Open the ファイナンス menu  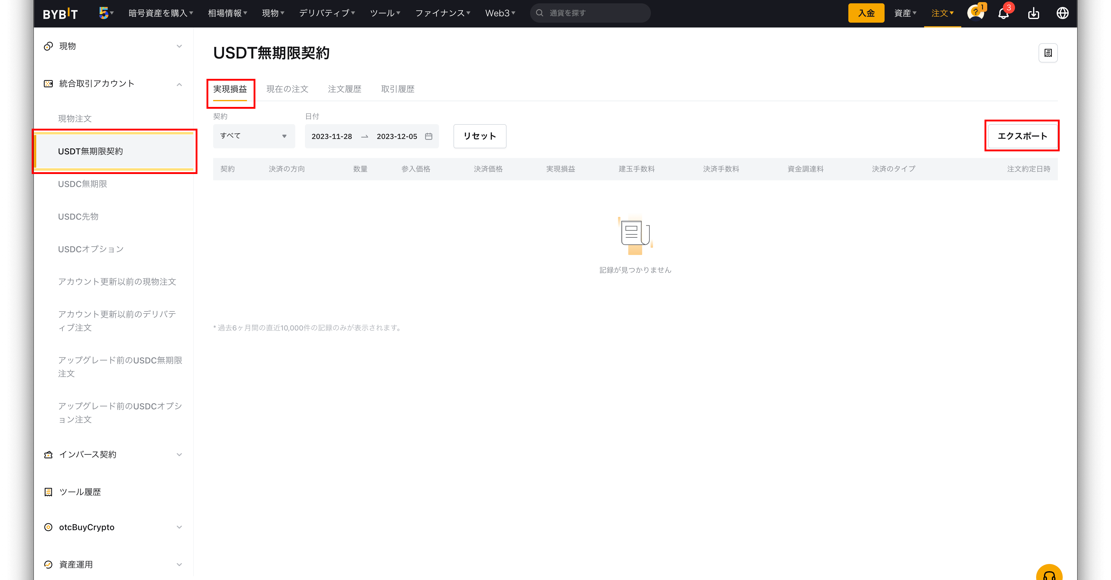click(443, 13)
